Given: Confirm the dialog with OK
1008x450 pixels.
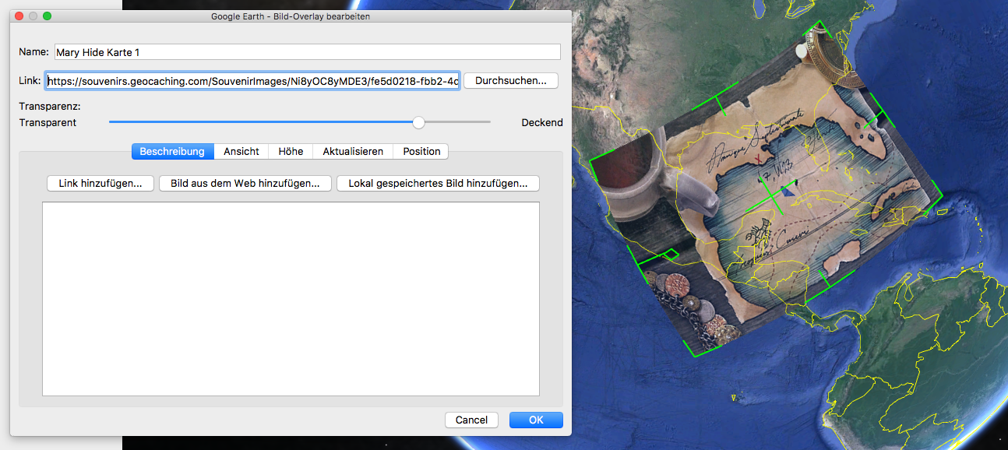Looking at the screenshot, I should tap(536, 420).
